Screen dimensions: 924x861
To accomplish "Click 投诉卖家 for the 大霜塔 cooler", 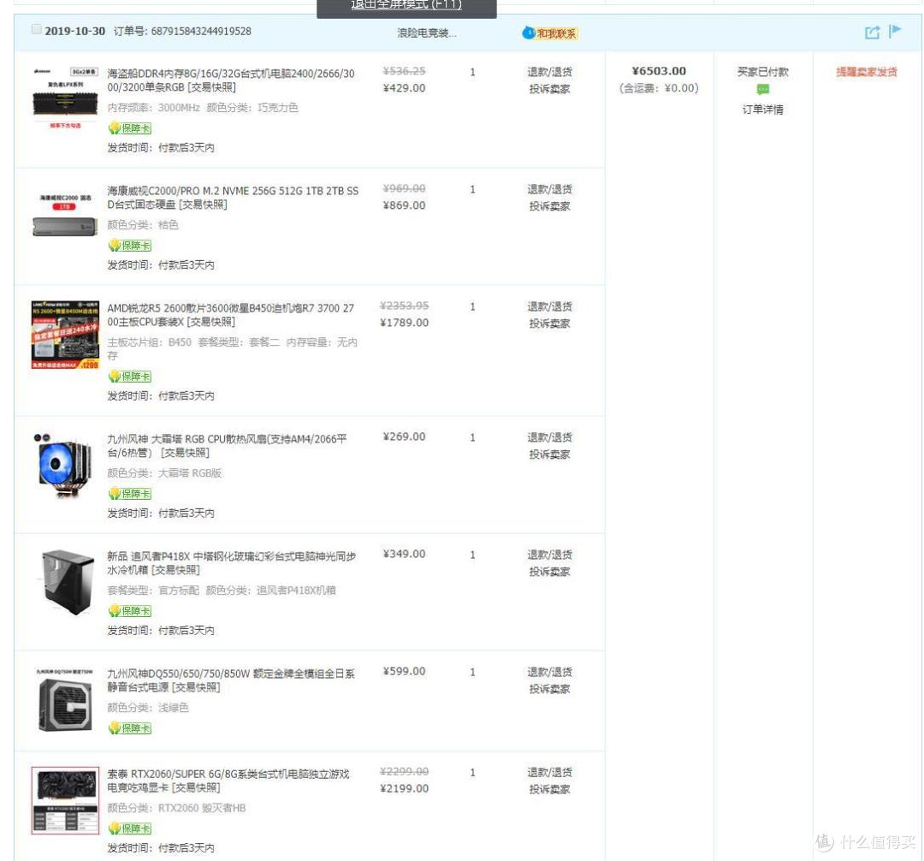I will [549, 454].
